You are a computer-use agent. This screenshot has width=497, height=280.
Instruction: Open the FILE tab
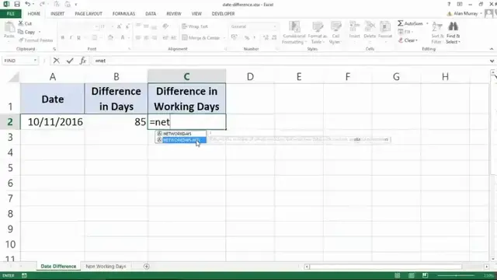10,14
